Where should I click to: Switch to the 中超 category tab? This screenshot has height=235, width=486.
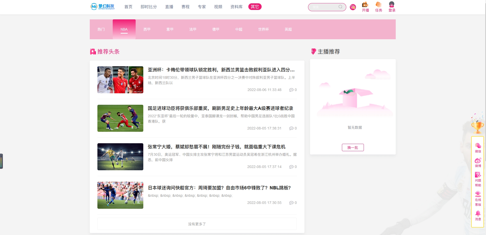[x=239, y=29]
